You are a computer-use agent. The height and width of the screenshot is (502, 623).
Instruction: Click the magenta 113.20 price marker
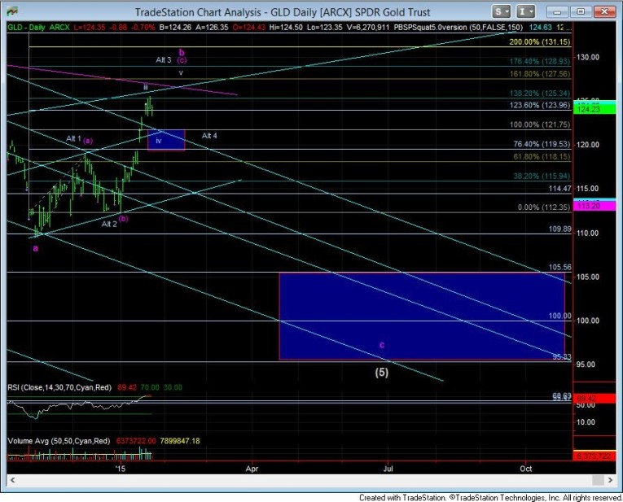(x=594, y=206)
